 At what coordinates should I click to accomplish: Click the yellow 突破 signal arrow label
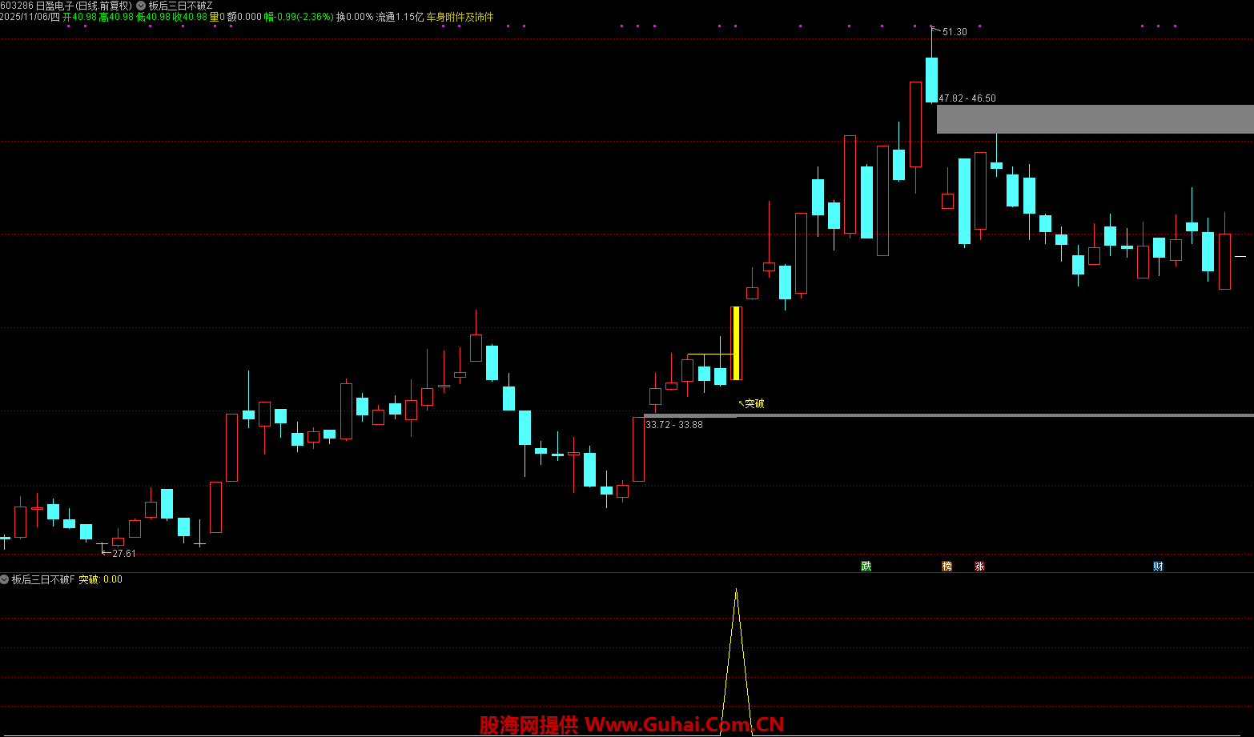(x=754, y=404)
